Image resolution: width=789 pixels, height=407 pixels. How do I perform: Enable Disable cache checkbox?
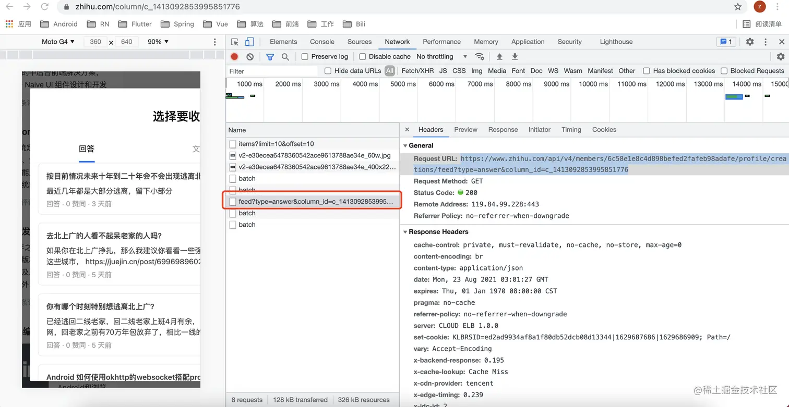[x=363, y=57]
